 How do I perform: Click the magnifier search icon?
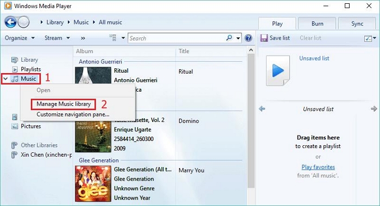[x=229, y=38]
